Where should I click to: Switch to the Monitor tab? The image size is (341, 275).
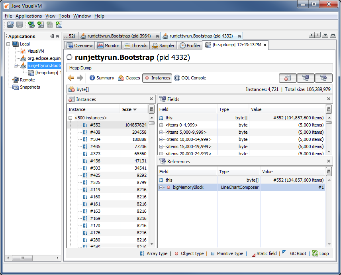point(108,46)
